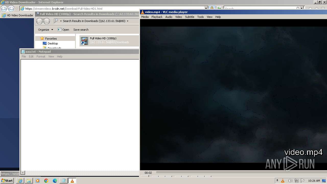Open Notepad's Help menu
The height and width of the screenshot is (184, 327).
[x=60, y=56]
